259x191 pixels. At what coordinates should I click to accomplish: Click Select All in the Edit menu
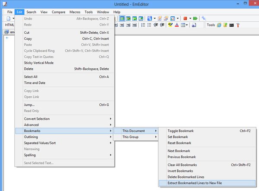[x=32, y=77]
